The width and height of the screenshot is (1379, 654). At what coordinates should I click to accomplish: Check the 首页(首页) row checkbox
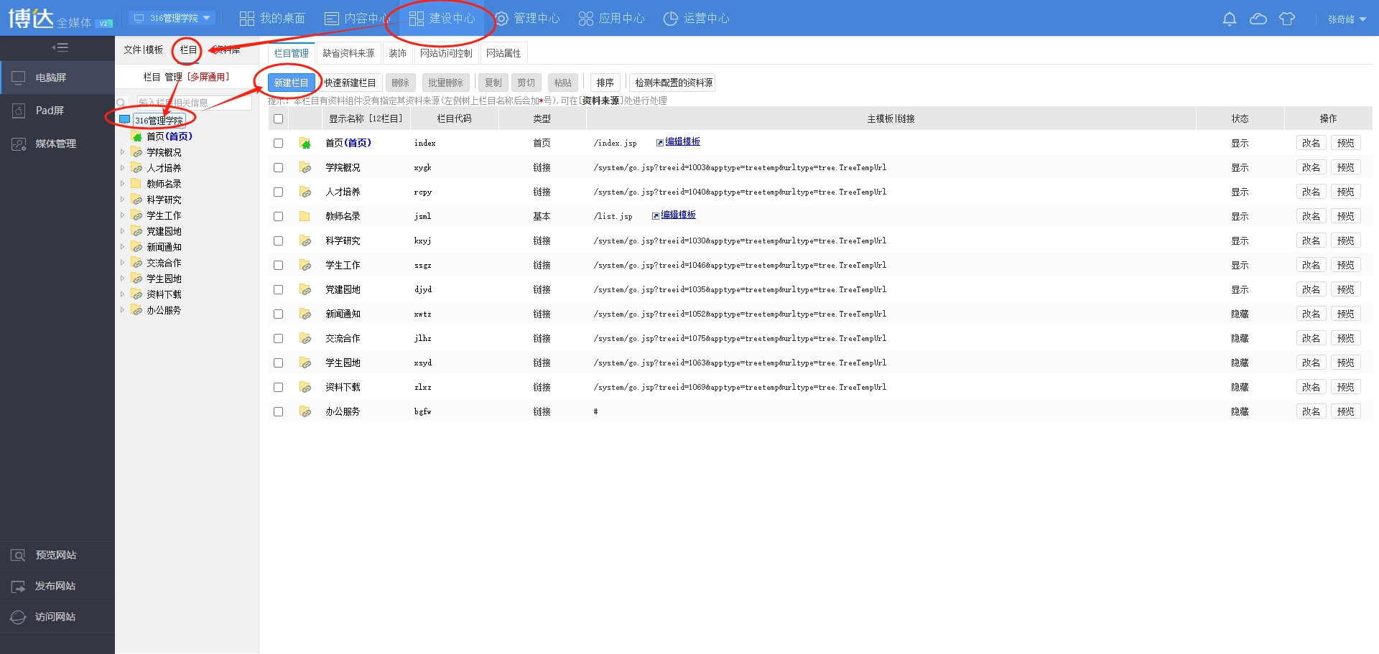click(x=279, y=144)
